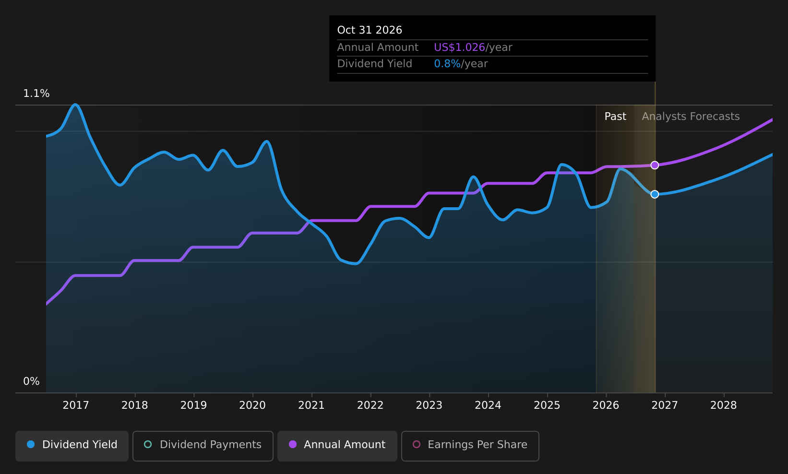Image resolution: width=788 pixels, height=474 pixels.
Task: Click the 0% y-axis label
Action: 32,381
